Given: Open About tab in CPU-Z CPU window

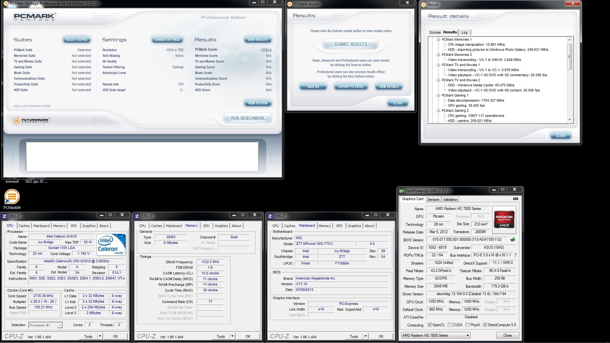Looking at the screenshot, I should [x=104, y=226].
